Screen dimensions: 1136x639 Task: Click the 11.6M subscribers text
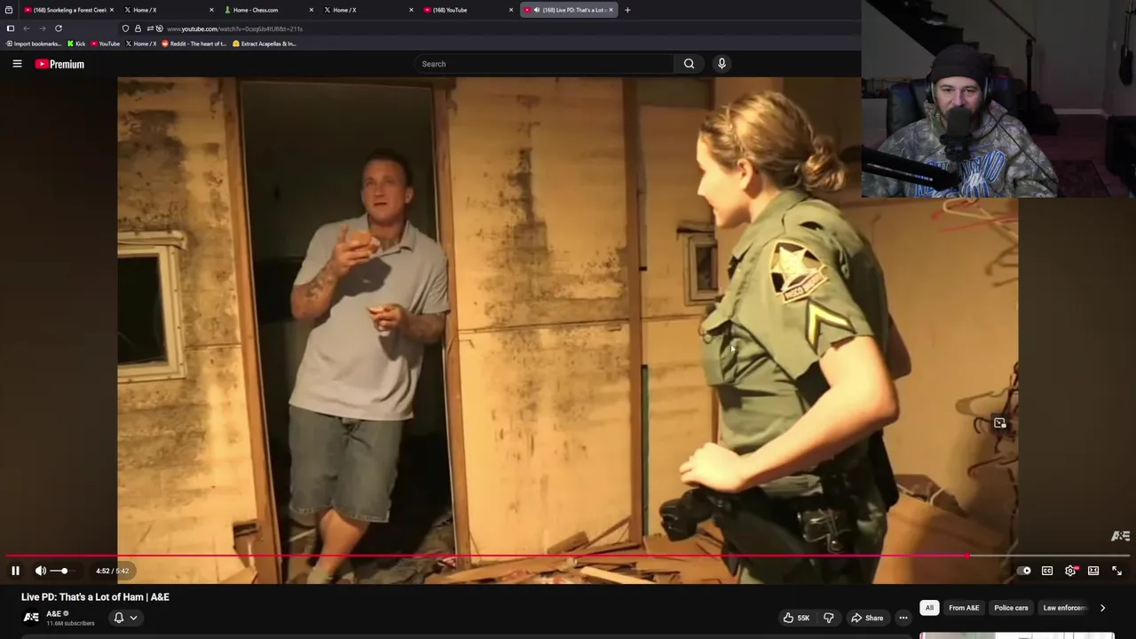pos(70,624)
